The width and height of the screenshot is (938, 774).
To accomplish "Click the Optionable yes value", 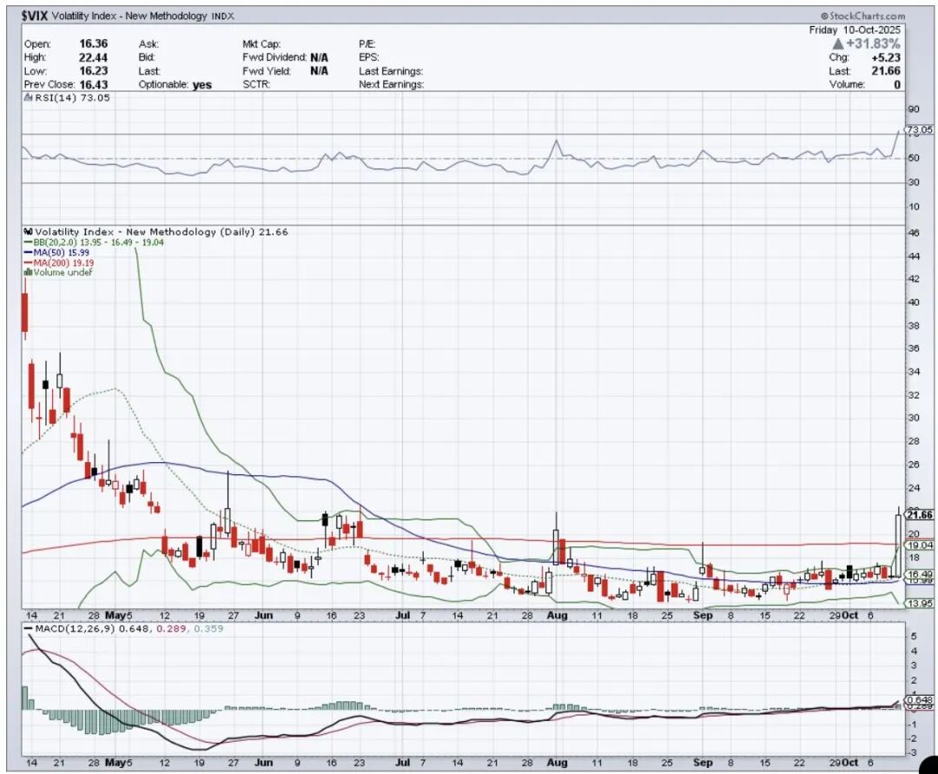I will pos(202,85).
